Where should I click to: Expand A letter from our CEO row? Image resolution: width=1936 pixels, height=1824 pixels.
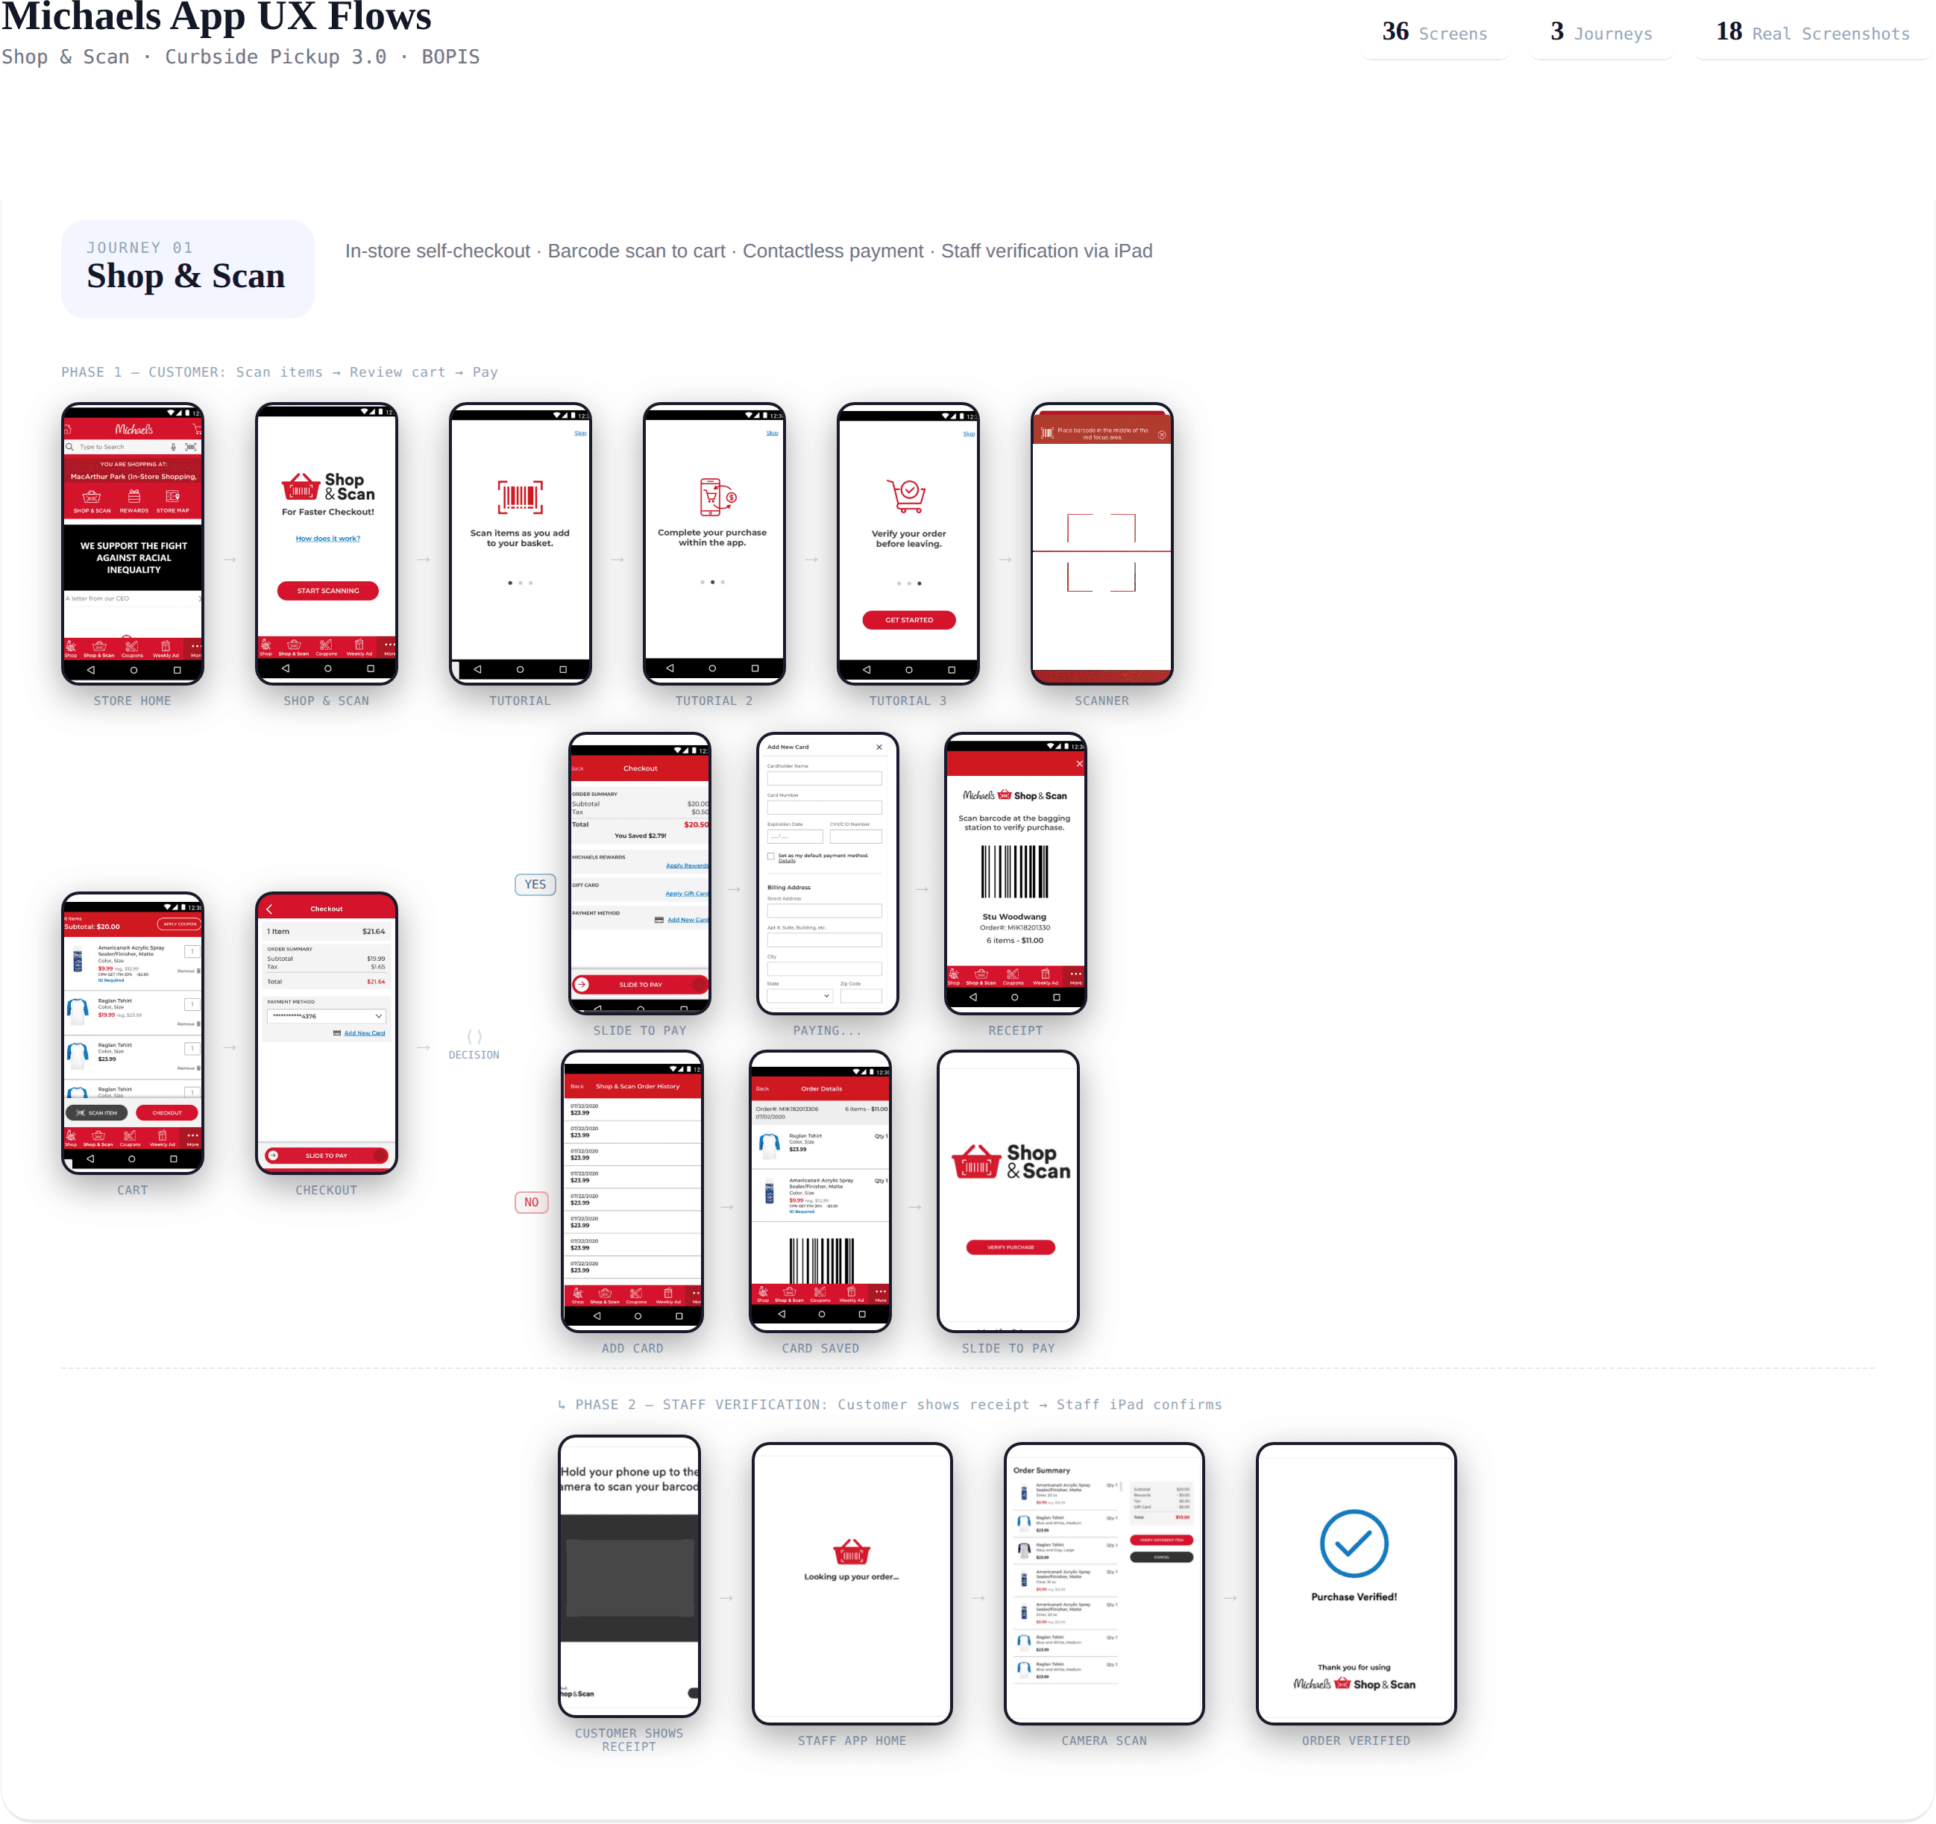click(133, 598)
